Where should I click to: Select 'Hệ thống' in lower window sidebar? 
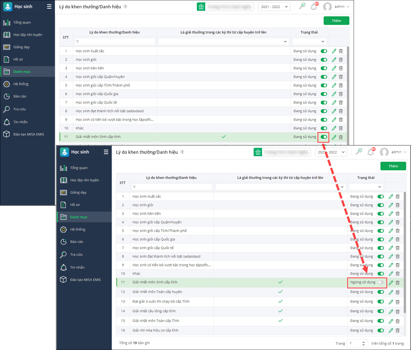point(84,229)
